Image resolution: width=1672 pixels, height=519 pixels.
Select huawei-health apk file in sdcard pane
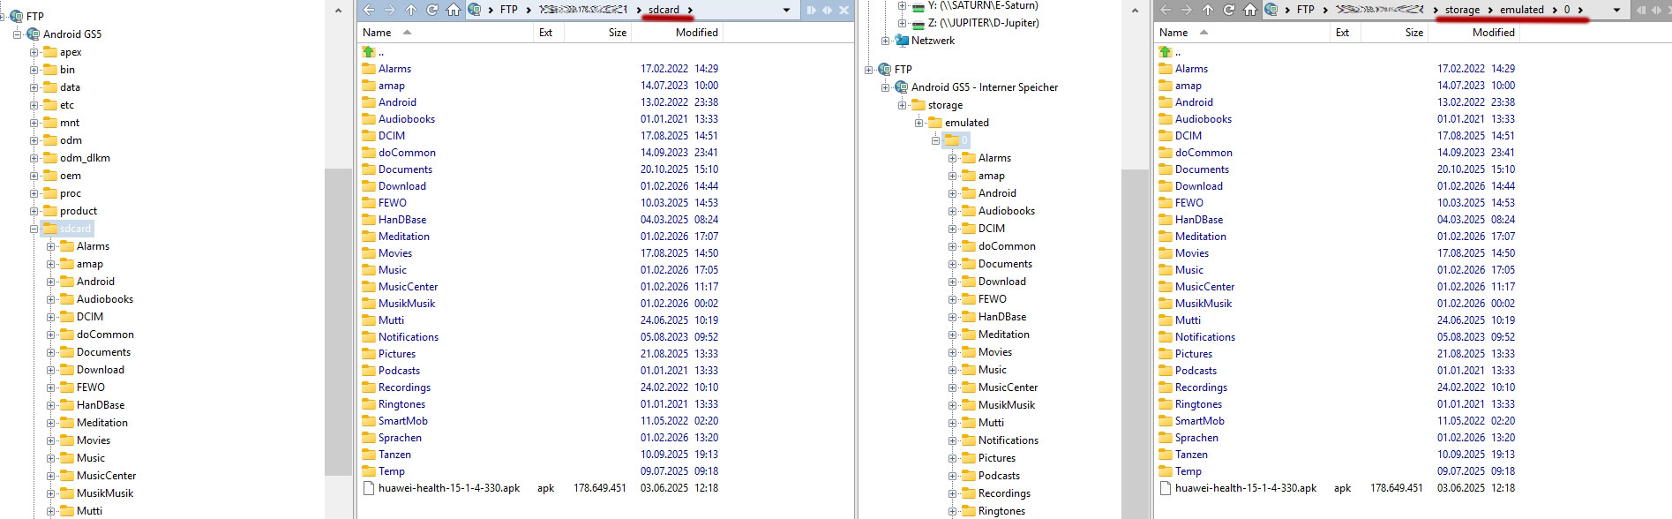pyautogui.click(x=448, y=488)
